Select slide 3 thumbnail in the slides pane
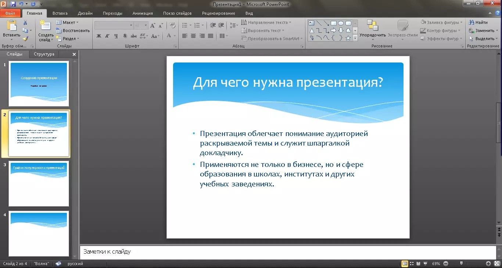The height and width of the screenshot is (268, 502). [39, 184]
